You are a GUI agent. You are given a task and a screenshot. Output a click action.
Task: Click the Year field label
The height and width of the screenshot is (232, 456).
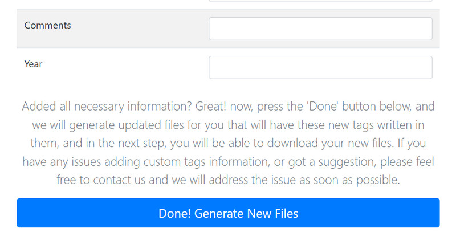[x=34, y=64]
